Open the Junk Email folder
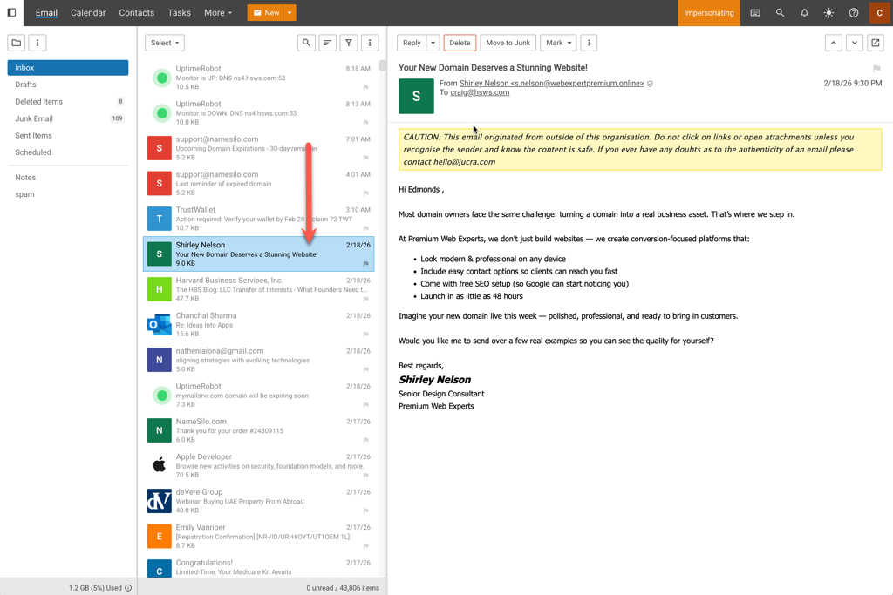The height and width of the screenshot is (595, 893). pyautogui.click(x=34, y=118)
